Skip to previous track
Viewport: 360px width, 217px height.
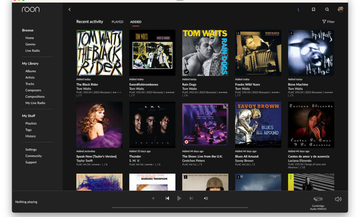click(168, 198)
